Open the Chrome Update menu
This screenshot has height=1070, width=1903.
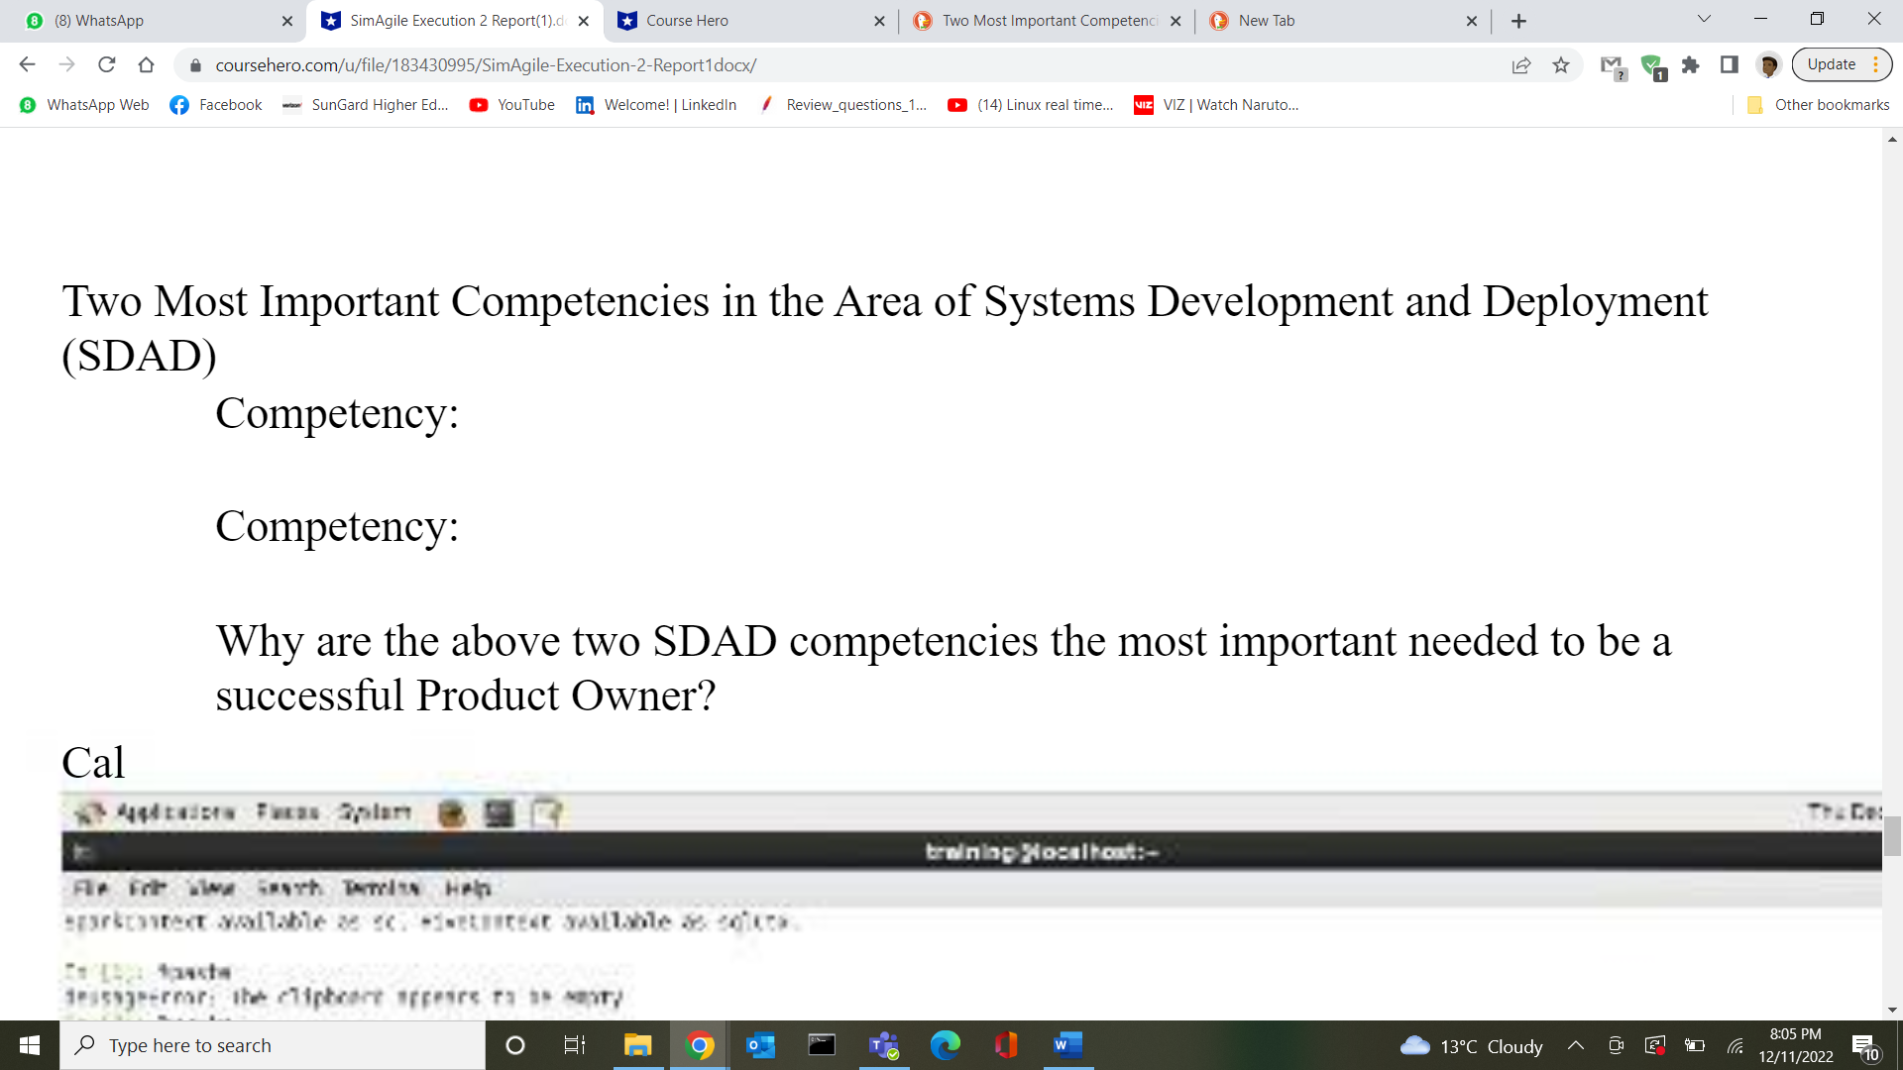[1842, 65]
